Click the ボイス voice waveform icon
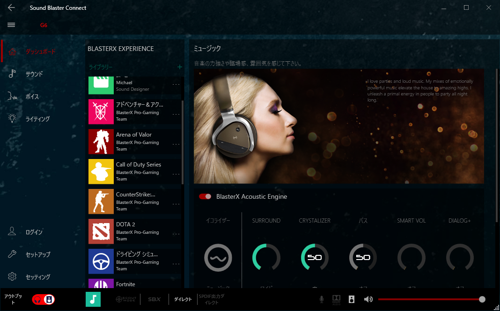 coord(12,96)
